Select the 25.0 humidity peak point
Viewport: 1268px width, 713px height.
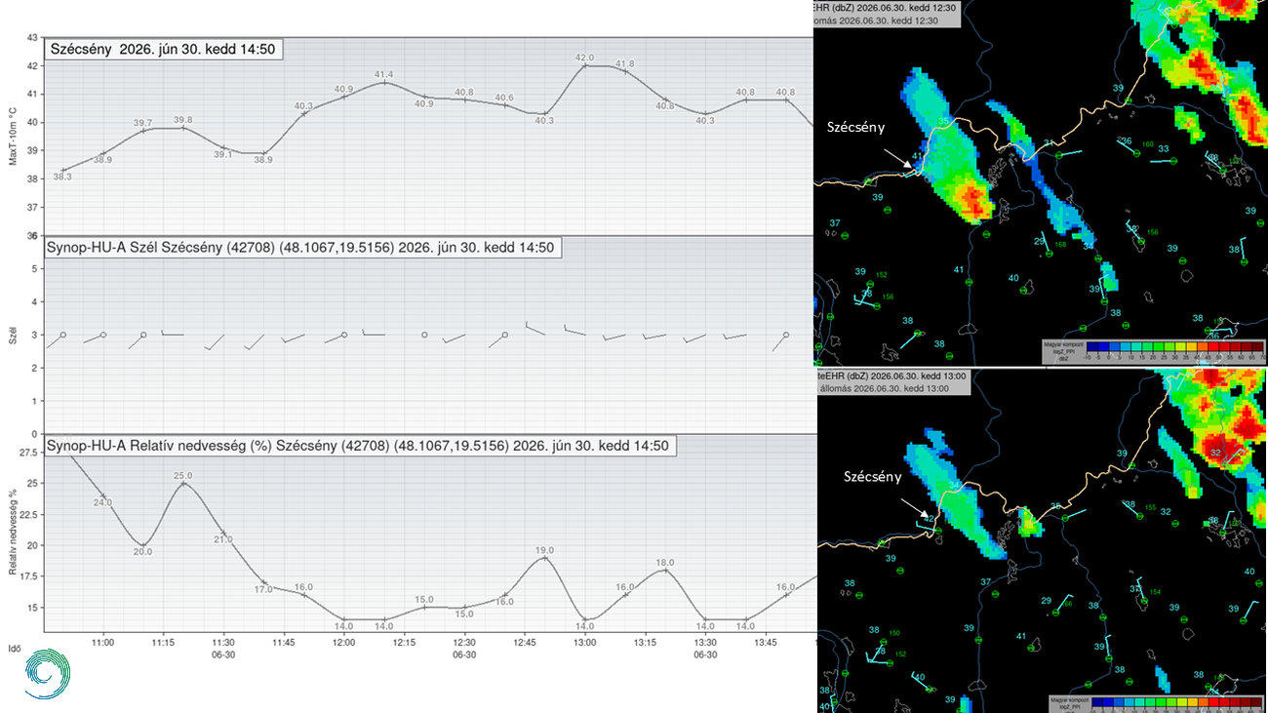pos(183,483)
